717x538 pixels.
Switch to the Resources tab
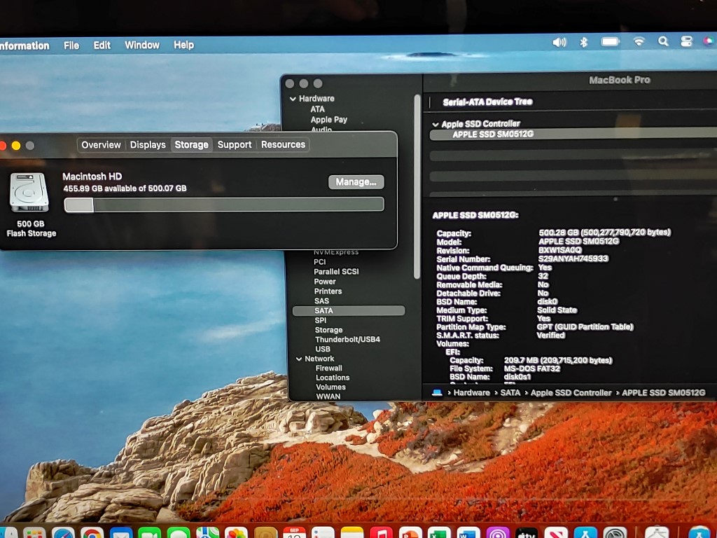coord(283,144)
